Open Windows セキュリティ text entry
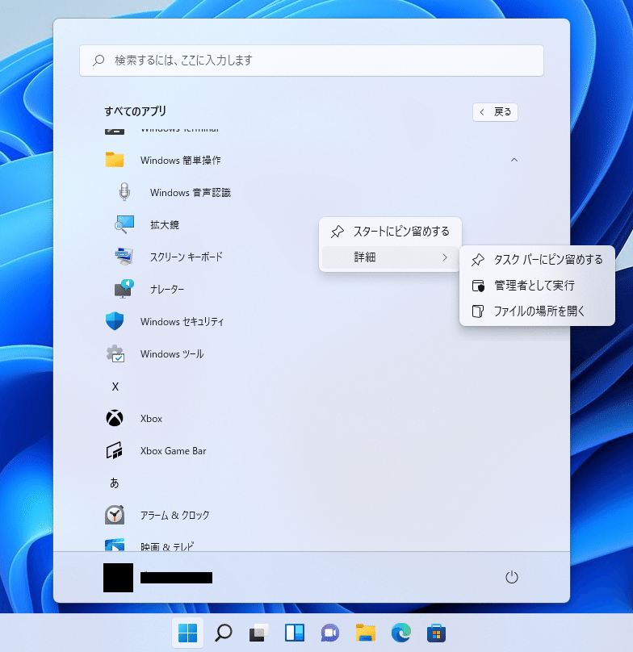 (182, 321)
